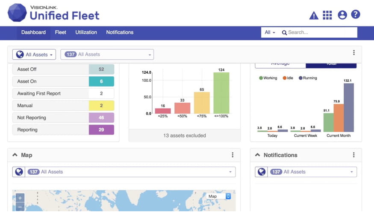Open the help question mark icon
Image resolution: width=374 pixels, height=213 pixels.
point(355,14)
